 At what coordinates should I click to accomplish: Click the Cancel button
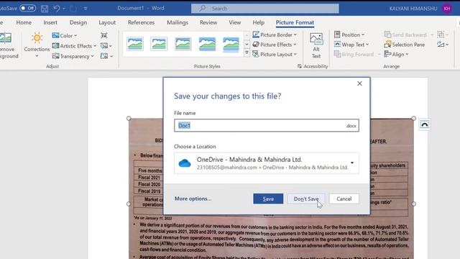(x=344, y=199)
